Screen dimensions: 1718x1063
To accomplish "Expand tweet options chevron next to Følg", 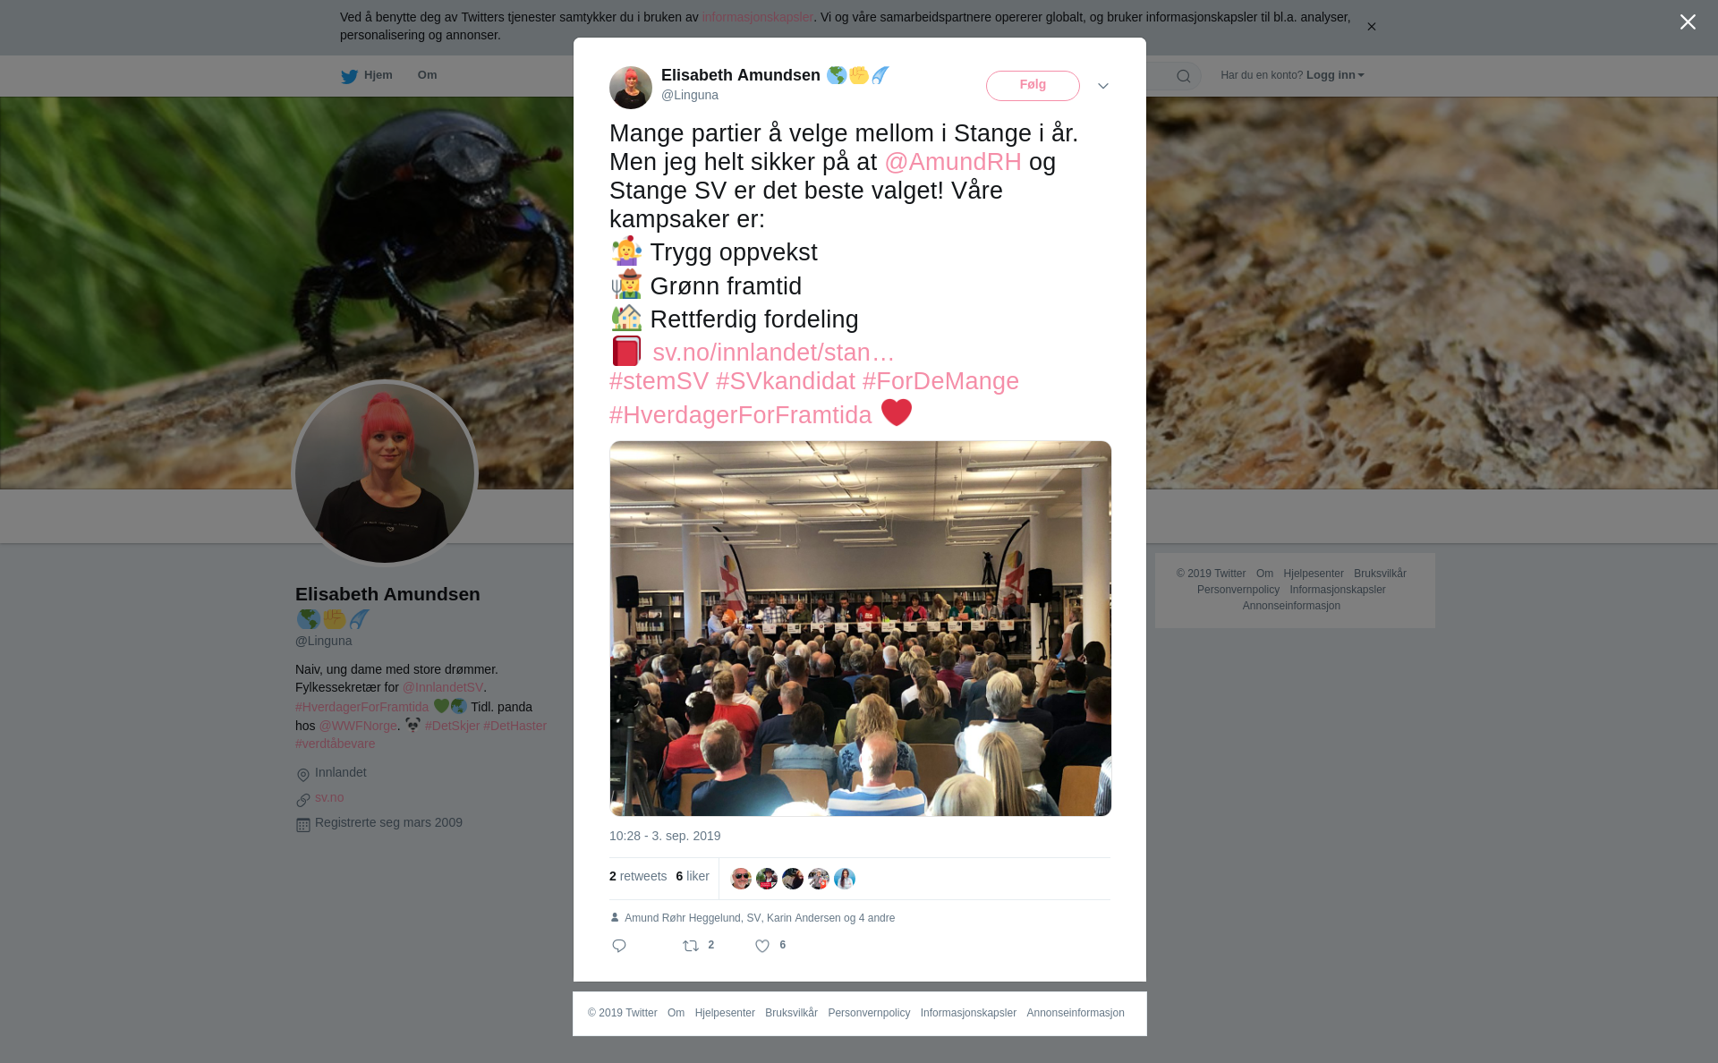I will [1103, 86].
